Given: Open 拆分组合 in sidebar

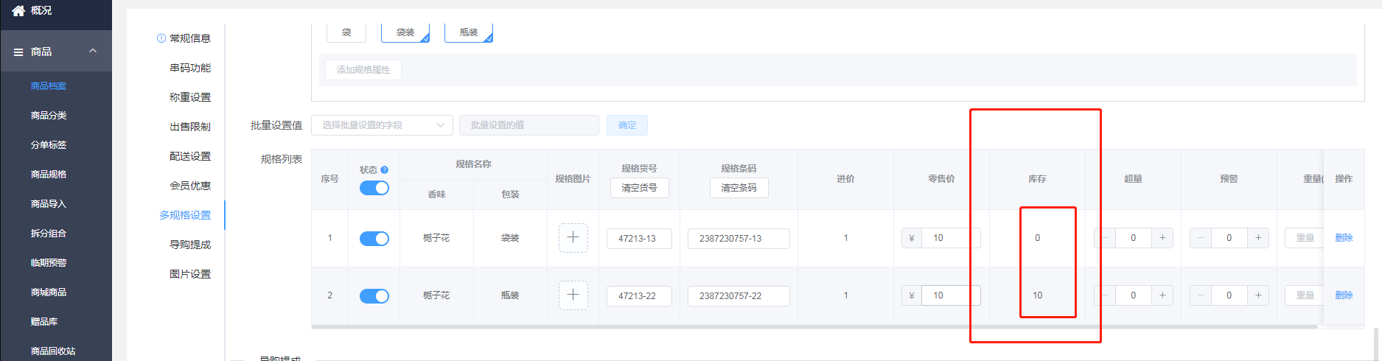Looking at the screenshot, I should (x=49, y=234).
